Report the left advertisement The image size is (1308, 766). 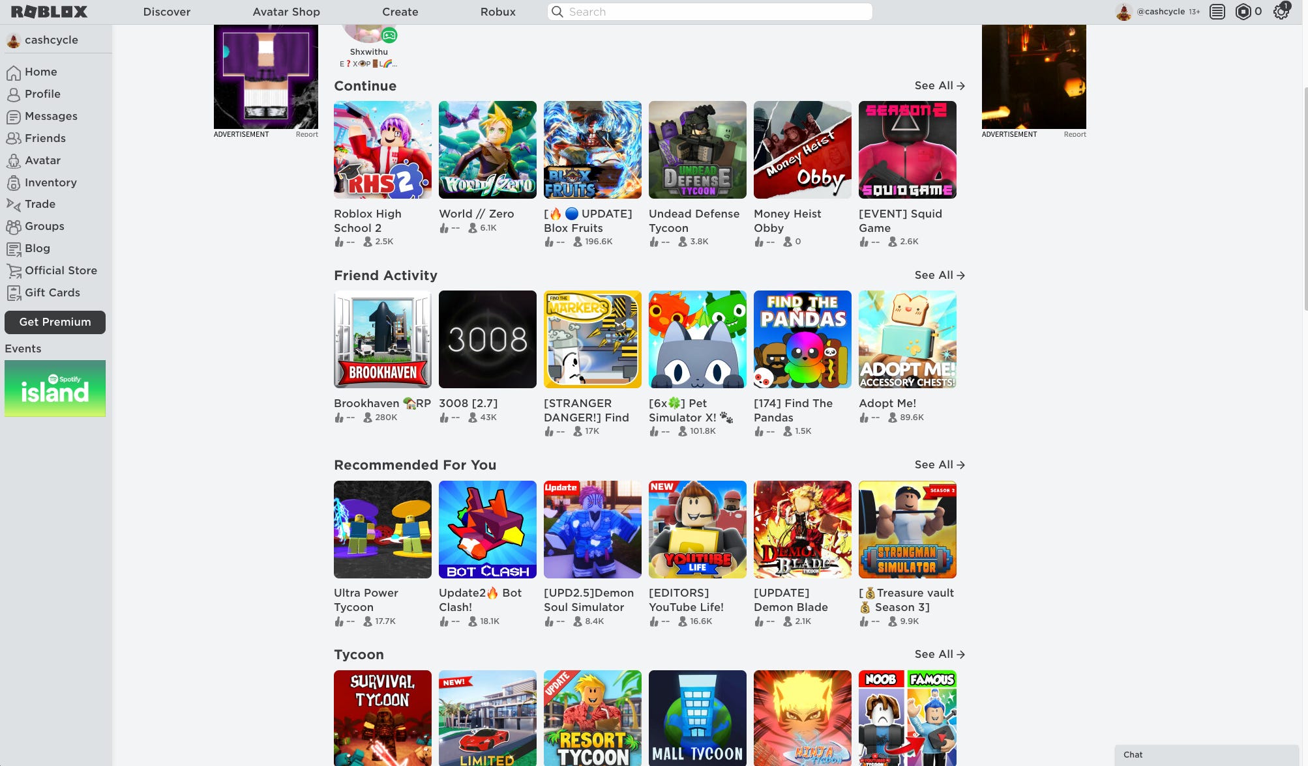[x=306, y=134]
